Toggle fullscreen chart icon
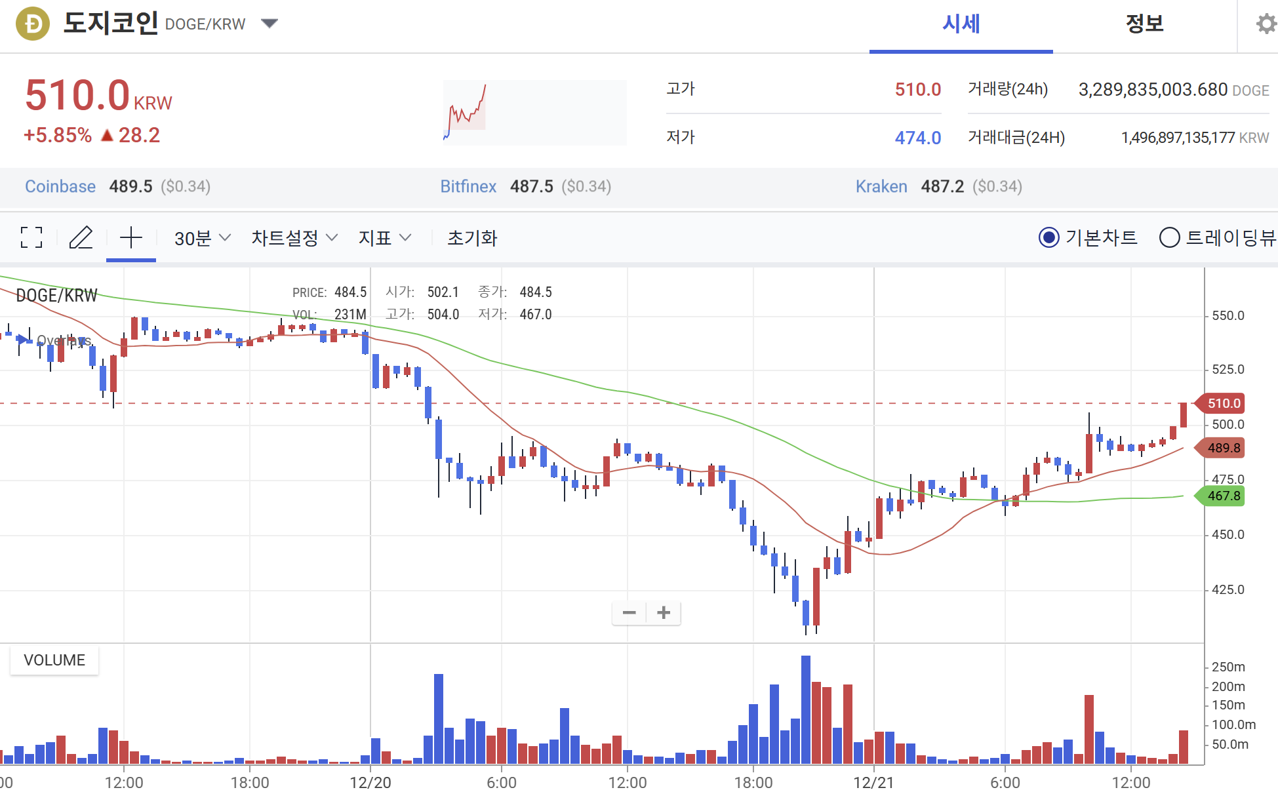The width and height of the screenshot is (1278, 792). pos(31,237)
